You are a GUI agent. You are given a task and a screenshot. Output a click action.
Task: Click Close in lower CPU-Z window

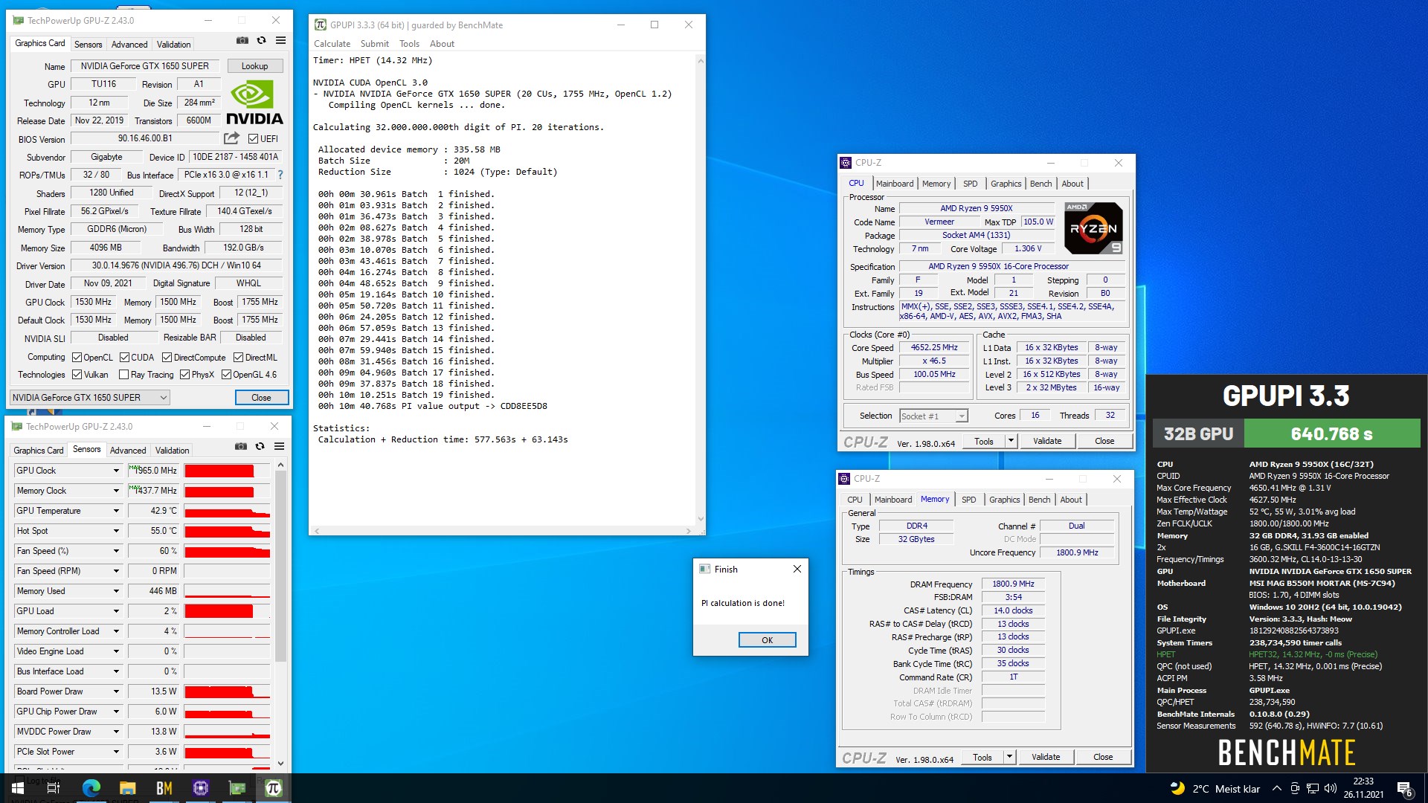1103,757
